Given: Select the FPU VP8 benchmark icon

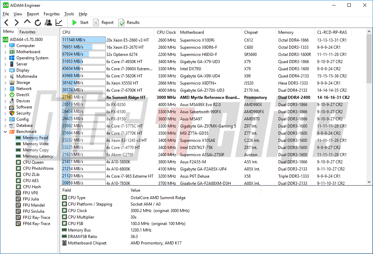Looking at the screenshot, I should point(18,193).
